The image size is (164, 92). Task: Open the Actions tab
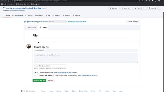(x=29, y=15)
